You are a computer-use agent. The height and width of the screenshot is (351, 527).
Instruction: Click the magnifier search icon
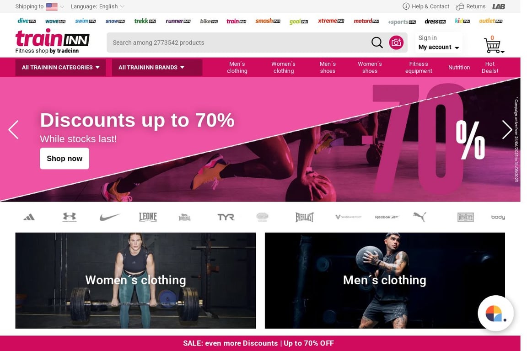coord(377,43)
